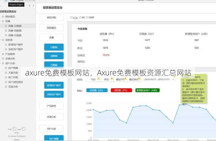Click first data point on line chart
The height and width of the screenshot is (141, 216).
pos(93,110)
